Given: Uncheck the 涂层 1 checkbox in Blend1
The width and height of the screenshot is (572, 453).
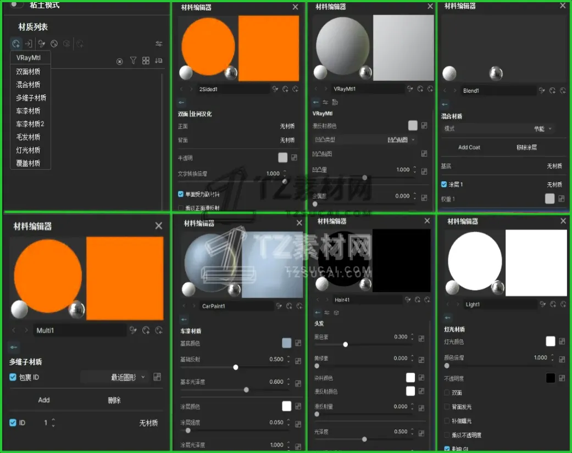Looking at the screenshot, I should click(x=444, y=184).
